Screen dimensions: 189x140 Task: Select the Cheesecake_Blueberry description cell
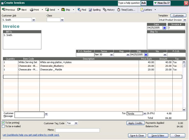click(x=89, y=66)
